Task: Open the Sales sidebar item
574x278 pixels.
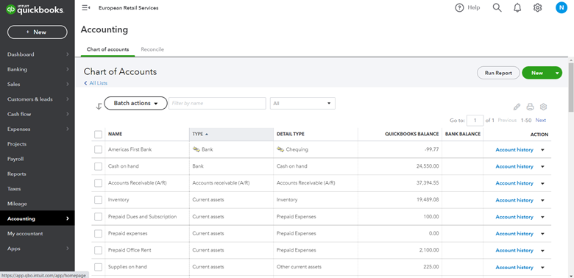Action: click(38, 84)
